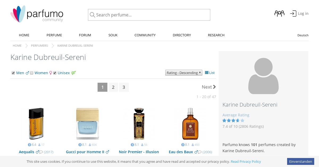Screen dimensions: 319x167
Task: Click the Parfumo community logo
Action: point(37,14)
